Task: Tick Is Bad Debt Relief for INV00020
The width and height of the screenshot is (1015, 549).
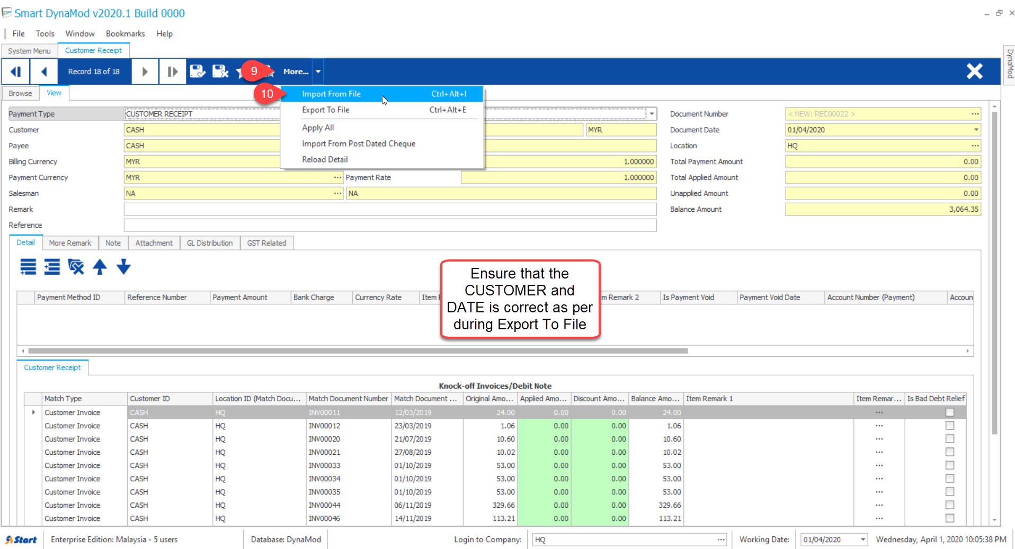Action: 950,439
